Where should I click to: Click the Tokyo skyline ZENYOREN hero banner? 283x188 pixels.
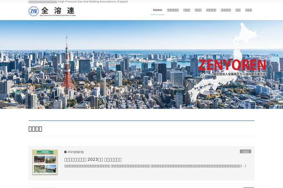point(141,64)
